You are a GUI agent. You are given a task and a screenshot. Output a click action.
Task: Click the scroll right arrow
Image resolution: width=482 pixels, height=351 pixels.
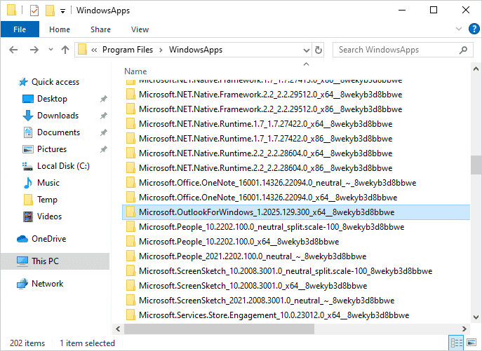(464, 329)
